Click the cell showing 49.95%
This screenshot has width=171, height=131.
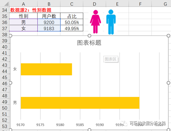click(x=72, y=28)
